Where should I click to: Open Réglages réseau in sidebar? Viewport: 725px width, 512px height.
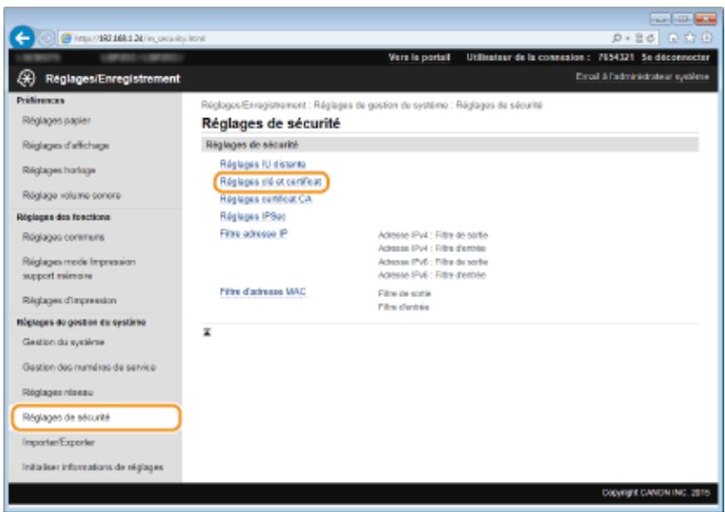click(57, 392)
